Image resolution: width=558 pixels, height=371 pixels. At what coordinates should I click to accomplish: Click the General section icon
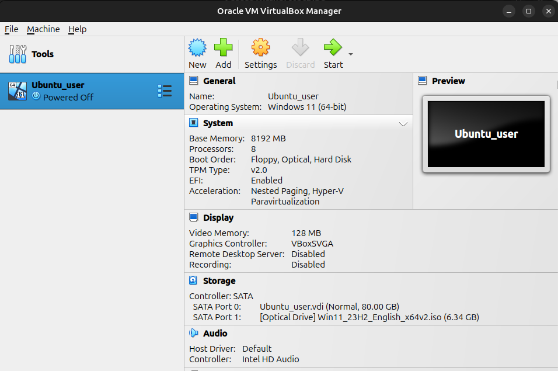point(194,81)
